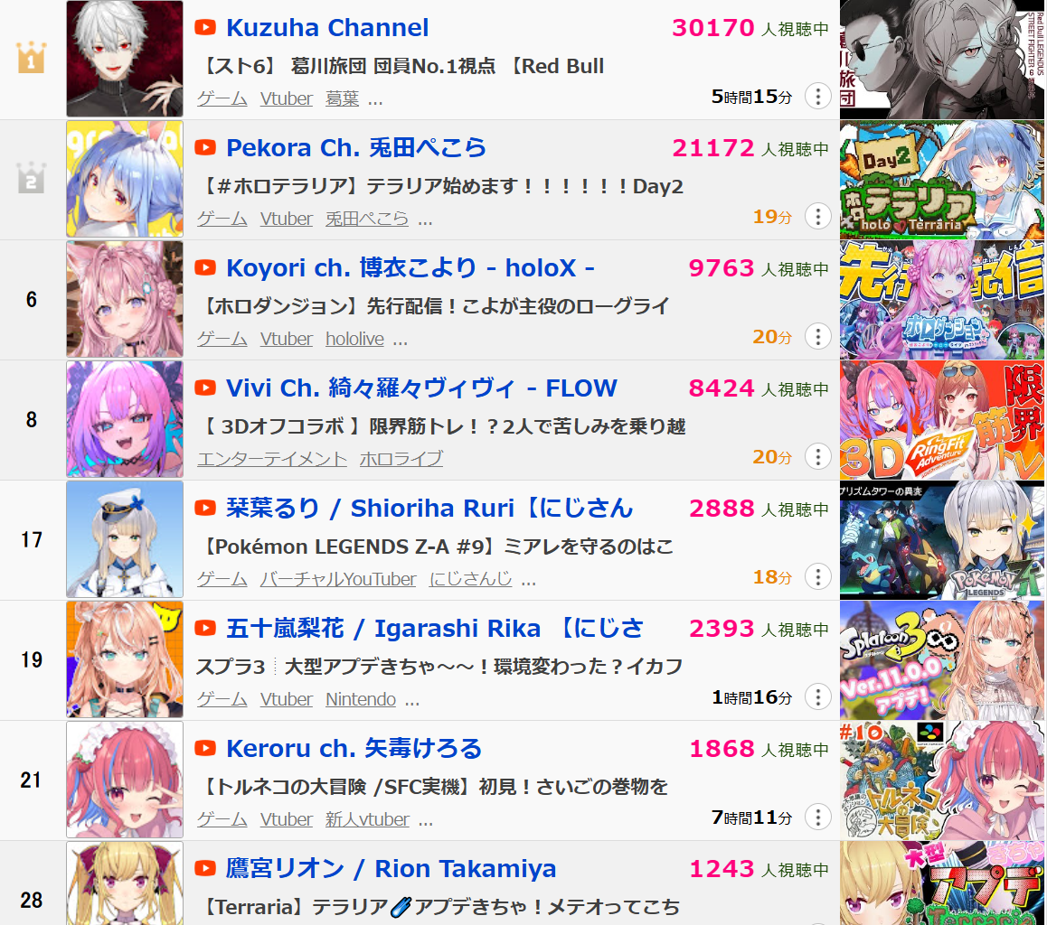Select the エンターテイメント tag under Vivi Ch.
Screen dimensions: 1047x925
click(x=272, y=459)
